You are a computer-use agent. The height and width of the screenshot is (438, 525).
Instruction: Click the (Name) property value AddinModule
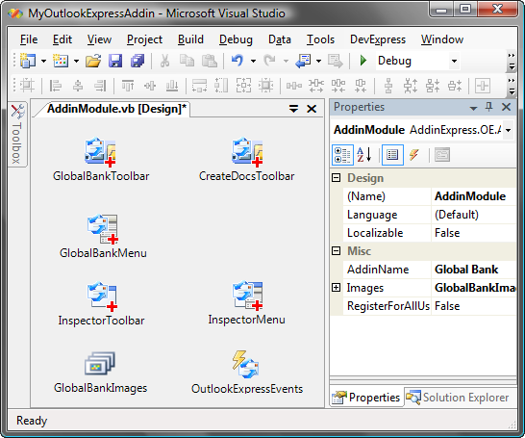tap(473, 196)
